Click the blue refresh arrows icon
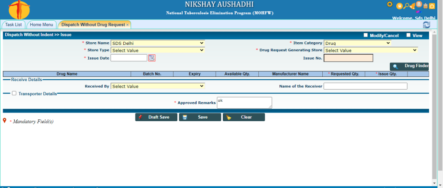 tap(426, 25)
